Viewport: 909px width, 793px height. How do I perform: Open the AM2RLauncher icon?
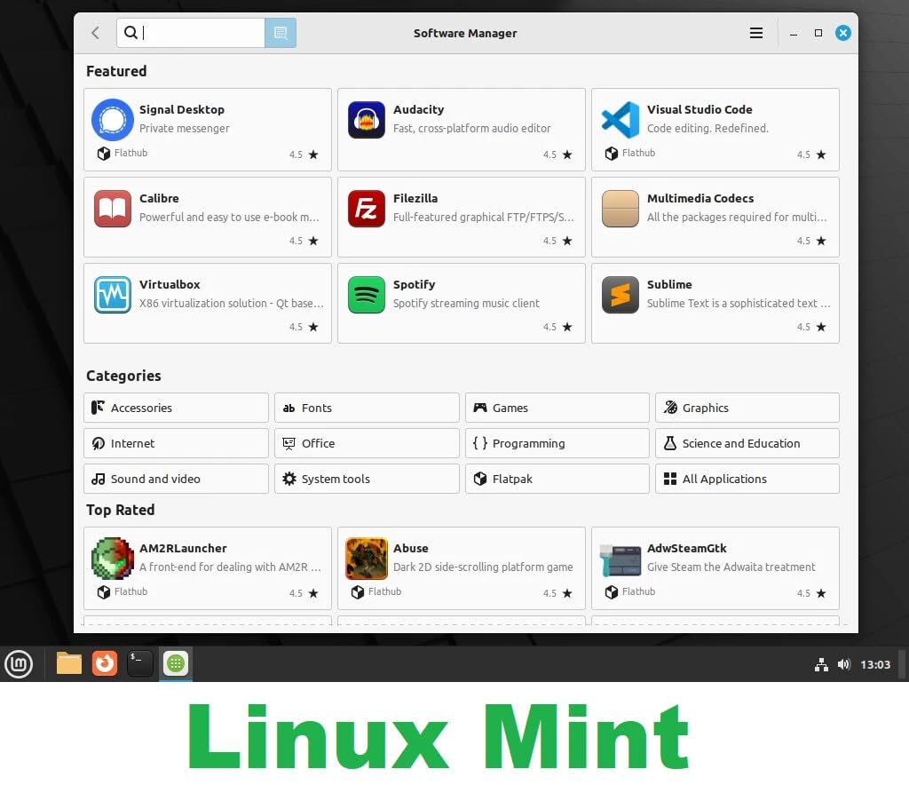point(113,559)
